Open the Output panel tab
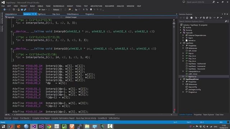This screenshot has height=129, width=230. coord(15,118)
